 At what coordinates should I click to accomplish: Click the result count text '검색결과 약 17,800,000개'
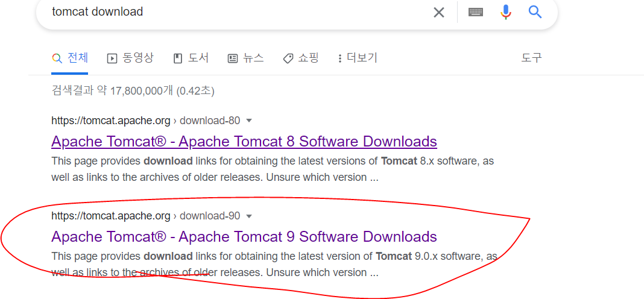pyautogui.click(x=113, y=91)
